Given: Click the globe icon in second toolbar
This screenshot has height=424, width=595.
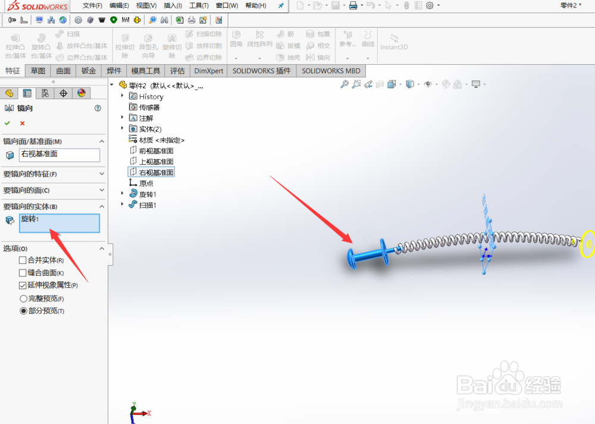Looking at the screenshot, I should coord(63,20).
